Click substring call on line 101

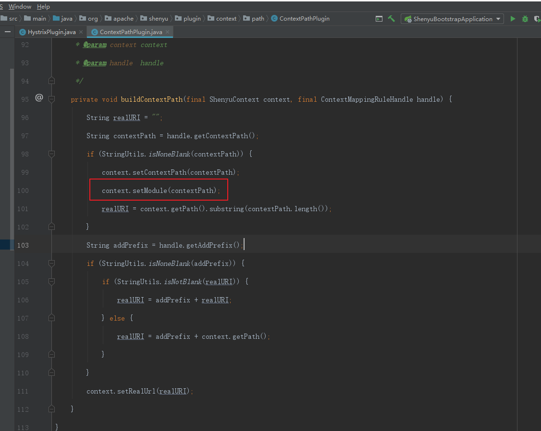coord(226,209)
